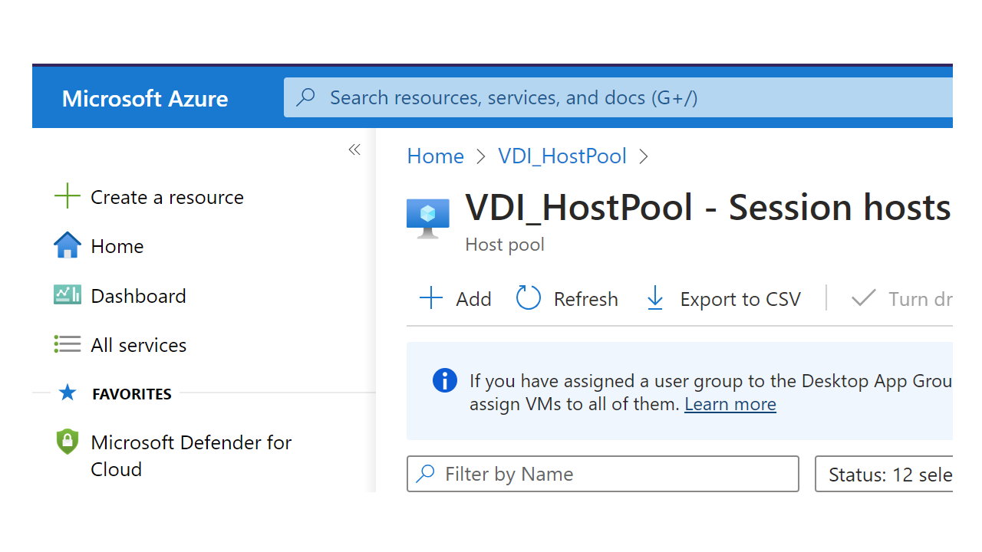Image resolution: width=982 pixels, height=552 pixels.
Task: Click the blue information icon in banner
Action: [x=445, y=381]
